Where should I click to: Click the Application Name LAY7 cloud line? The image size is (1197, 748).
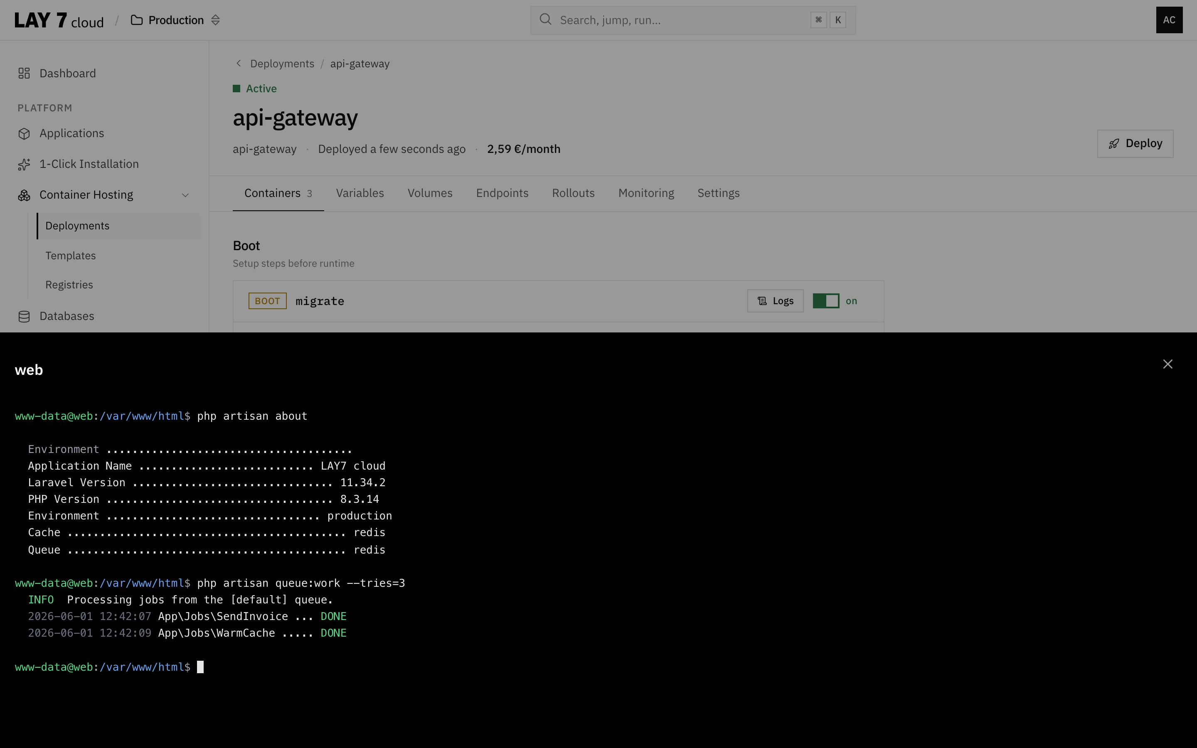point(207,466)
